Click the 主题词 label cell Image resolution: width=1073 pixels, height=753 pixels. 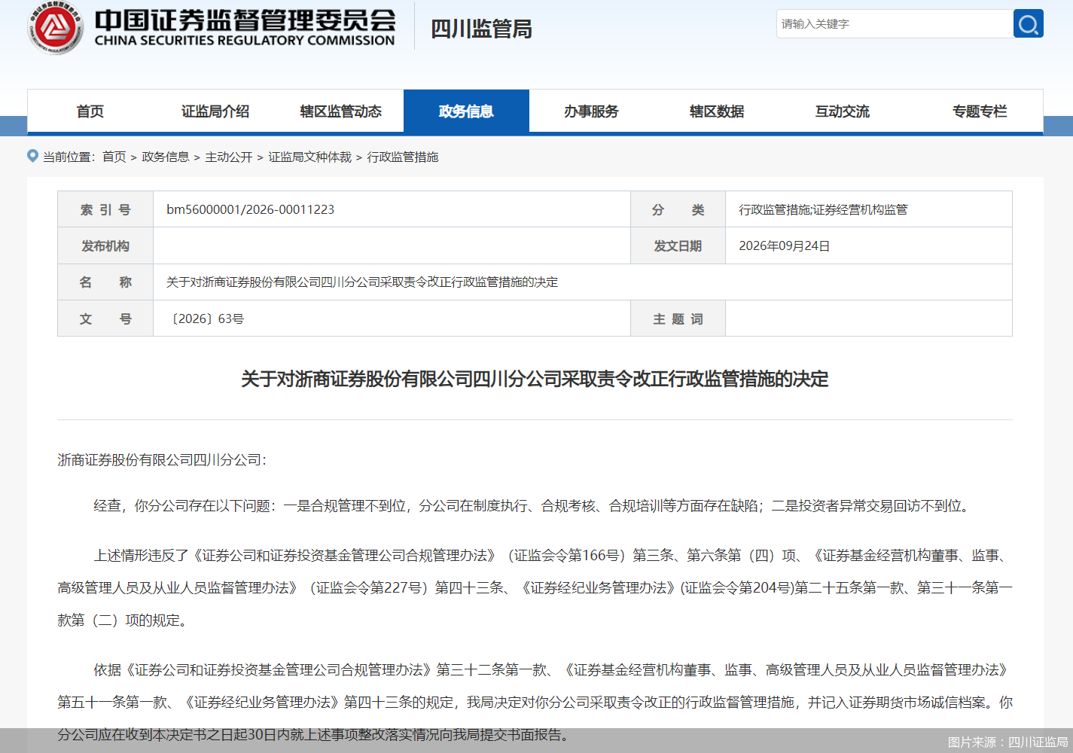pyautogui.click(x=678, y=319)
